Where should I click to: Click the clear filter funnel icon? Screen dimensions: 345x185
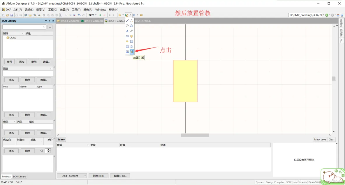(x=74, y=15)
